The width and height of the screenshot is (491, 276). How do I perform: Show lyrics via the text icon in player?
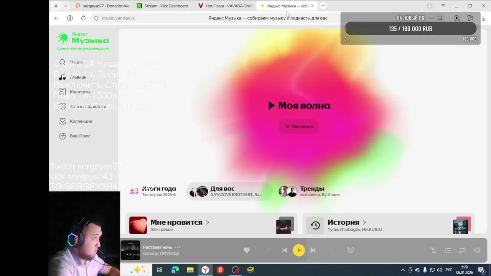pyautogui.click(x=433, y=250)
